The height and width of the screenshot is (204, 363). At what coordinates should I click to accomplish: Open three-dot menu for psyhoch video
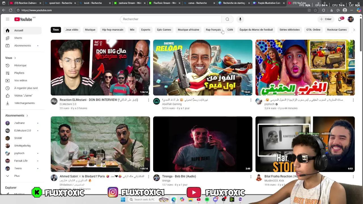click(353, 100)
